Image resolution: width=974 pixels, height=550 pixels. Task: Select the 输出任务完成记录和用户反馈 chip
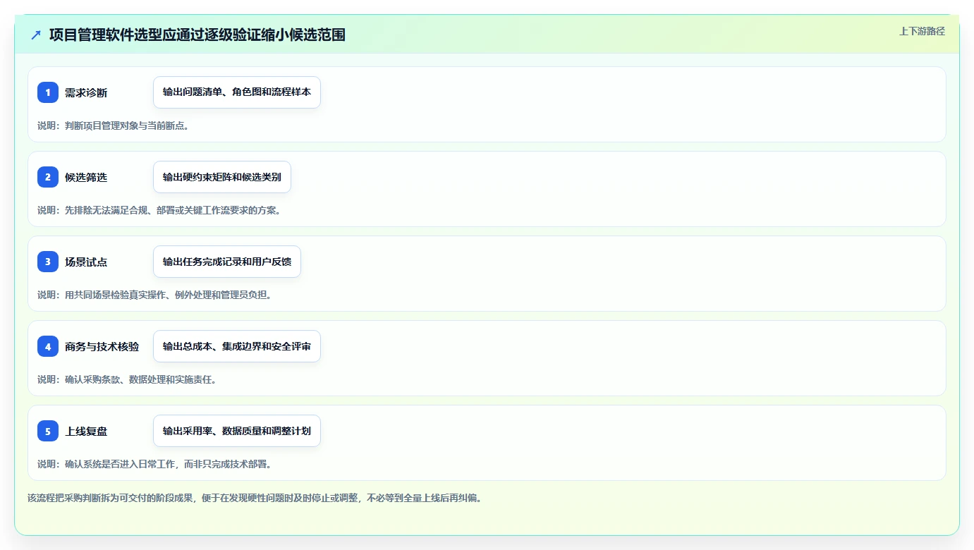point(227,262)
